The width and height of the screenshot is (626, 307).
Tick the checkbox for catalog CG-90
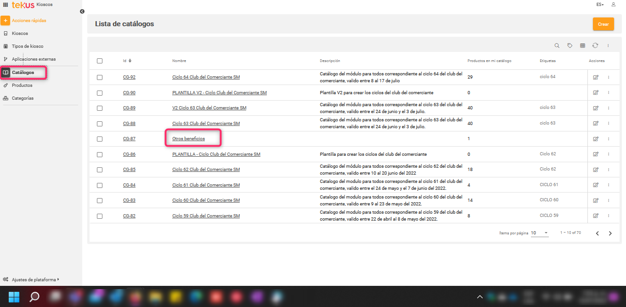click(x=100, y=93)
